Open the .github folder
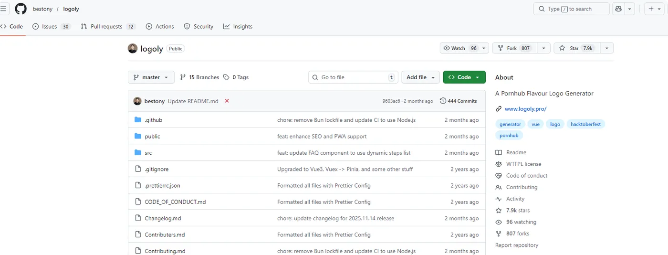This screenshot has width=668, height=255. 153,120
